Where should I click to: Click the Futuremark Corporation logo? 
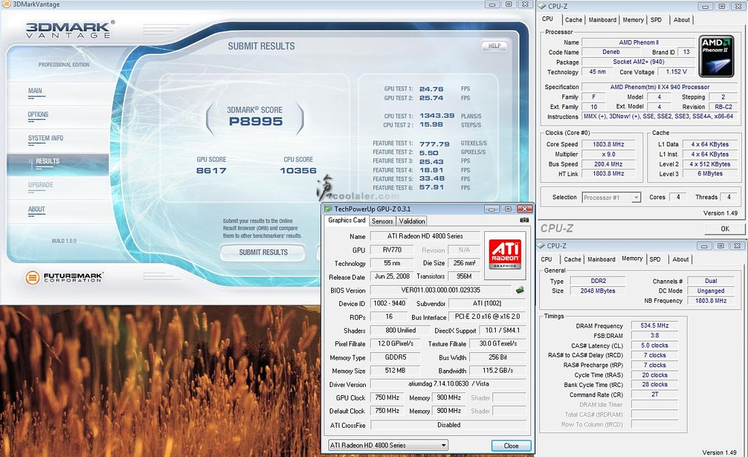pos(64,277)
